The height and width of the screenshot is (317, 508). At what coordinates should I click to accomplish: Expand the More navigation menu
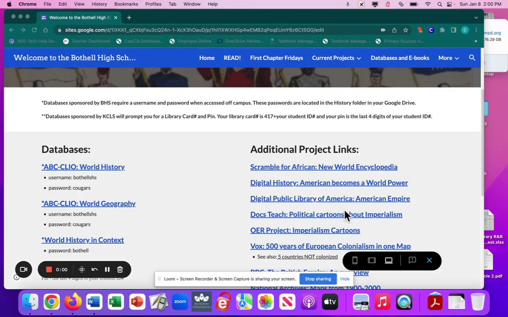(448, 58)
